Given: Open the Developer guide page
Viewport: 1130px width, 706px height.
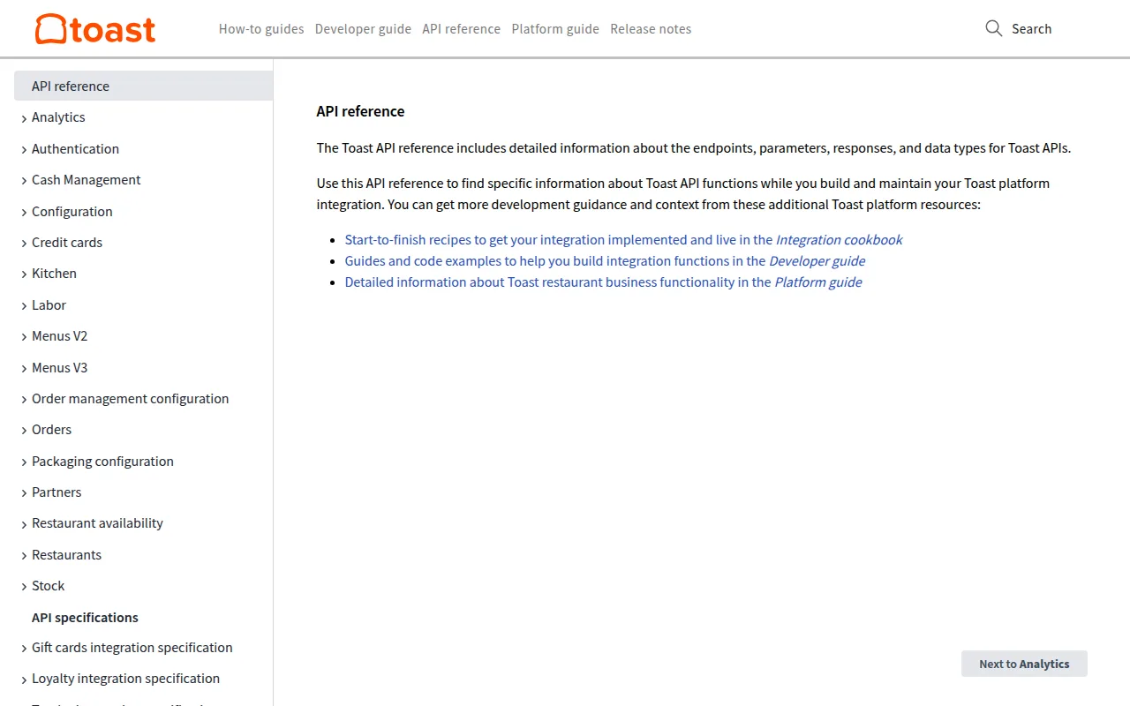Looking at the screenshot, I should [363, 28].
